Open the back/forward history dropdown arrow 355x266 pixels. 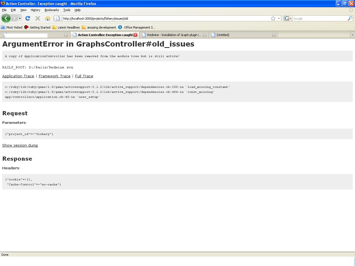coord(20,18)
